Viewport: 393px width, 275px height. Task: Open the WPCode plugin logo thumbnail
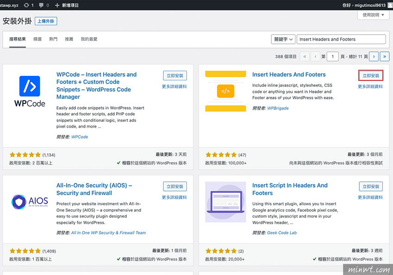coord(30,92)
